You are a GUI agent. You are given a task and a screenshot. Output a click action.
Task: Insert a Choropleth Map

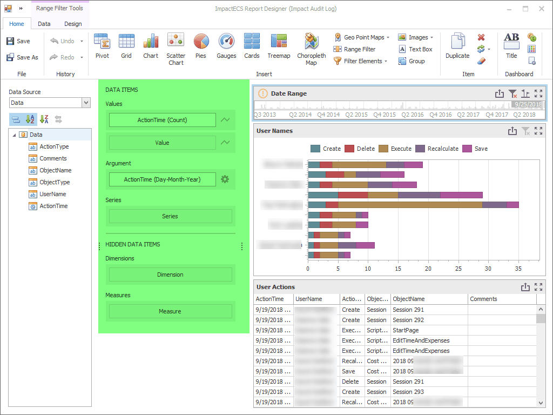point(311,49)
